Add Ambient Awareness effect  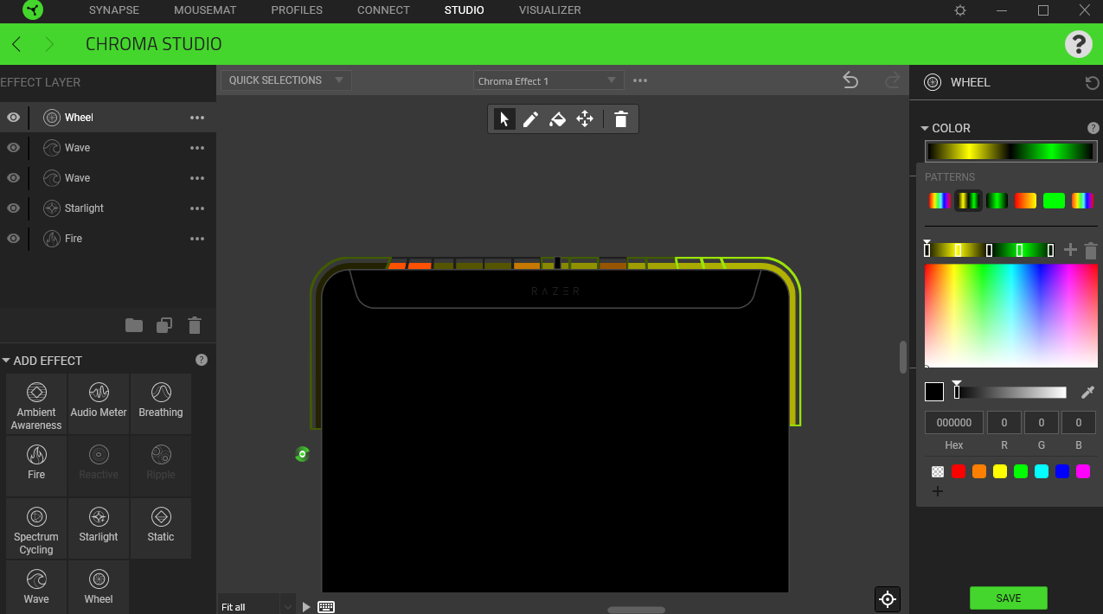coord(36,404)
